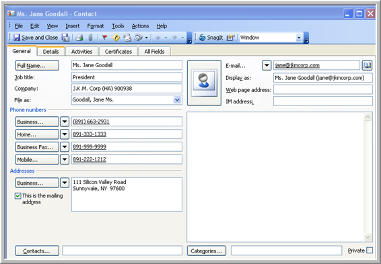Image resolution: width=381 pixels, height=264 pixels.
Task: Click the red Follow Up flag icon
Action: tap(105, 38)
